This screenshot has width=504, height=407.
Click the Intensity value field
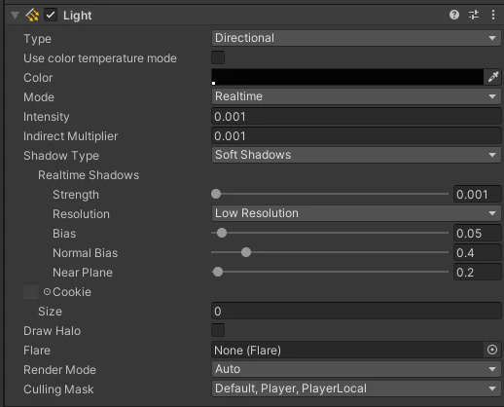pos(356,116)
